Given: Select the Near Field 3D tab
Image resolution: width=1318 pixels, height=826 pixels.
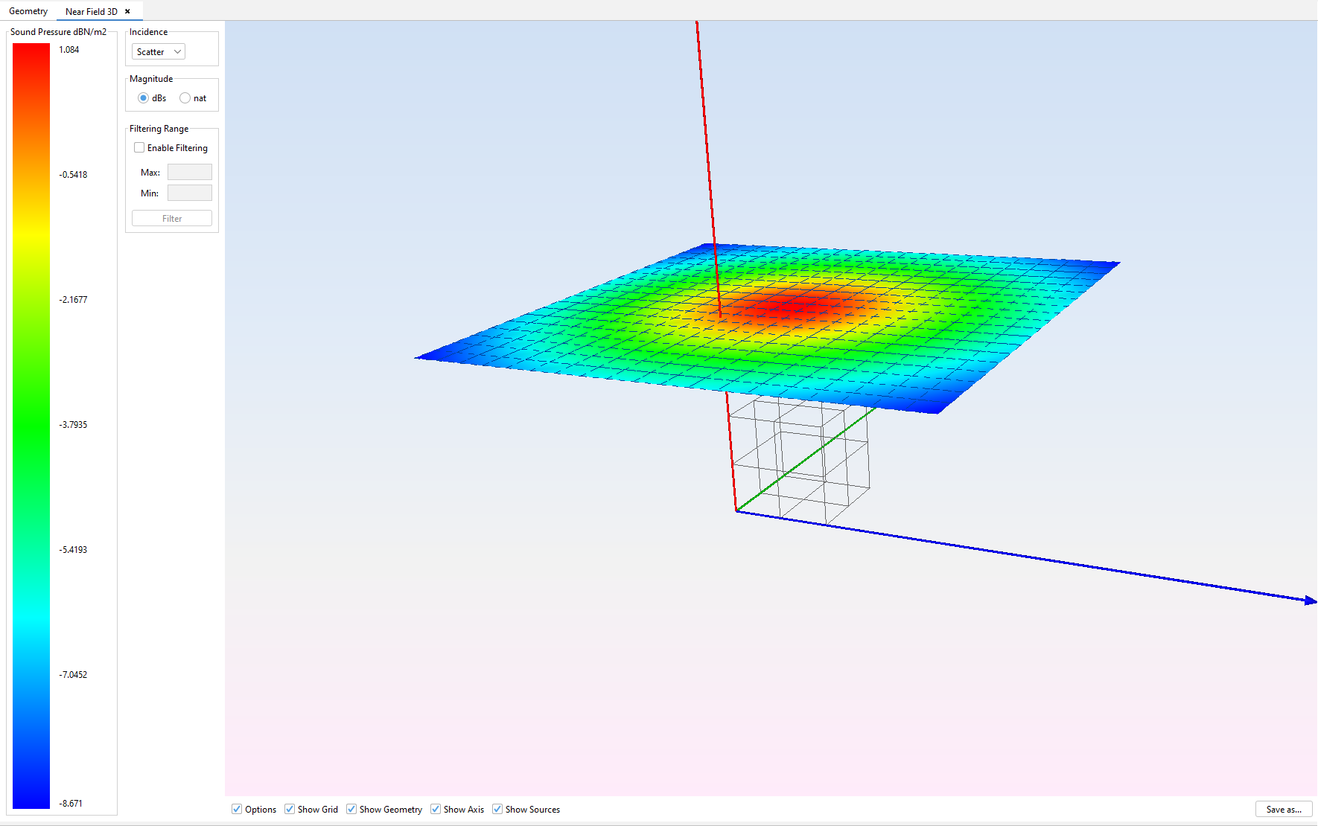Looking at the screenshot, I should (91, 11).
